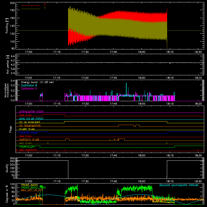Click the green FRONT_RATIO_1225 legend label
Screen dimensions: 207x207
pos(34,188)
